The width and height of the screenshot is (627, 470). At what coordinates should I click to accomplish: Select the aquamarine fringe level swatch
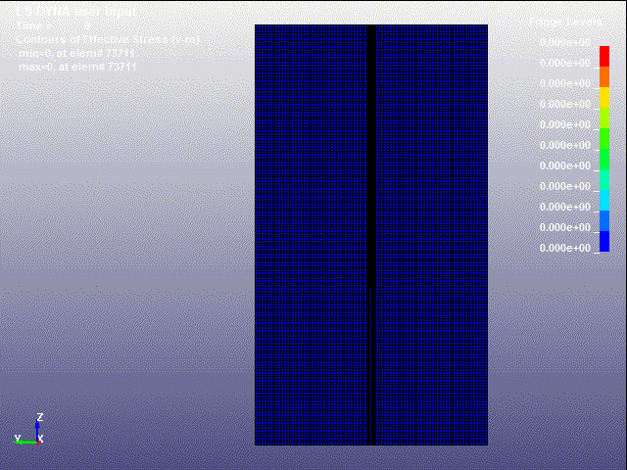tap(604, 180)
